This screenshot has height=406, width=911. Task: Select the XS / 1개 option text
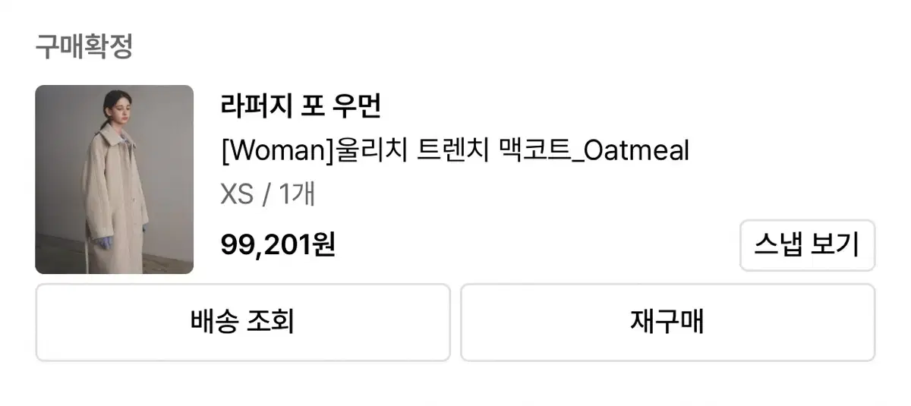click(x=267, y=195)
